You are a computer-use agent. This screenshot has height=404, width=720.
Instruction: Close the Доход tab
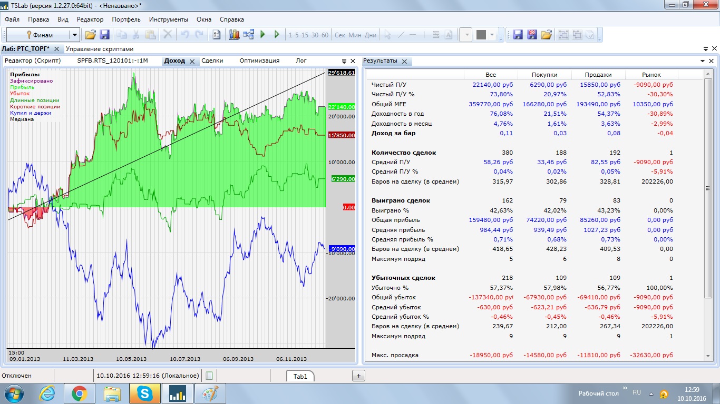tap(192, 61)
